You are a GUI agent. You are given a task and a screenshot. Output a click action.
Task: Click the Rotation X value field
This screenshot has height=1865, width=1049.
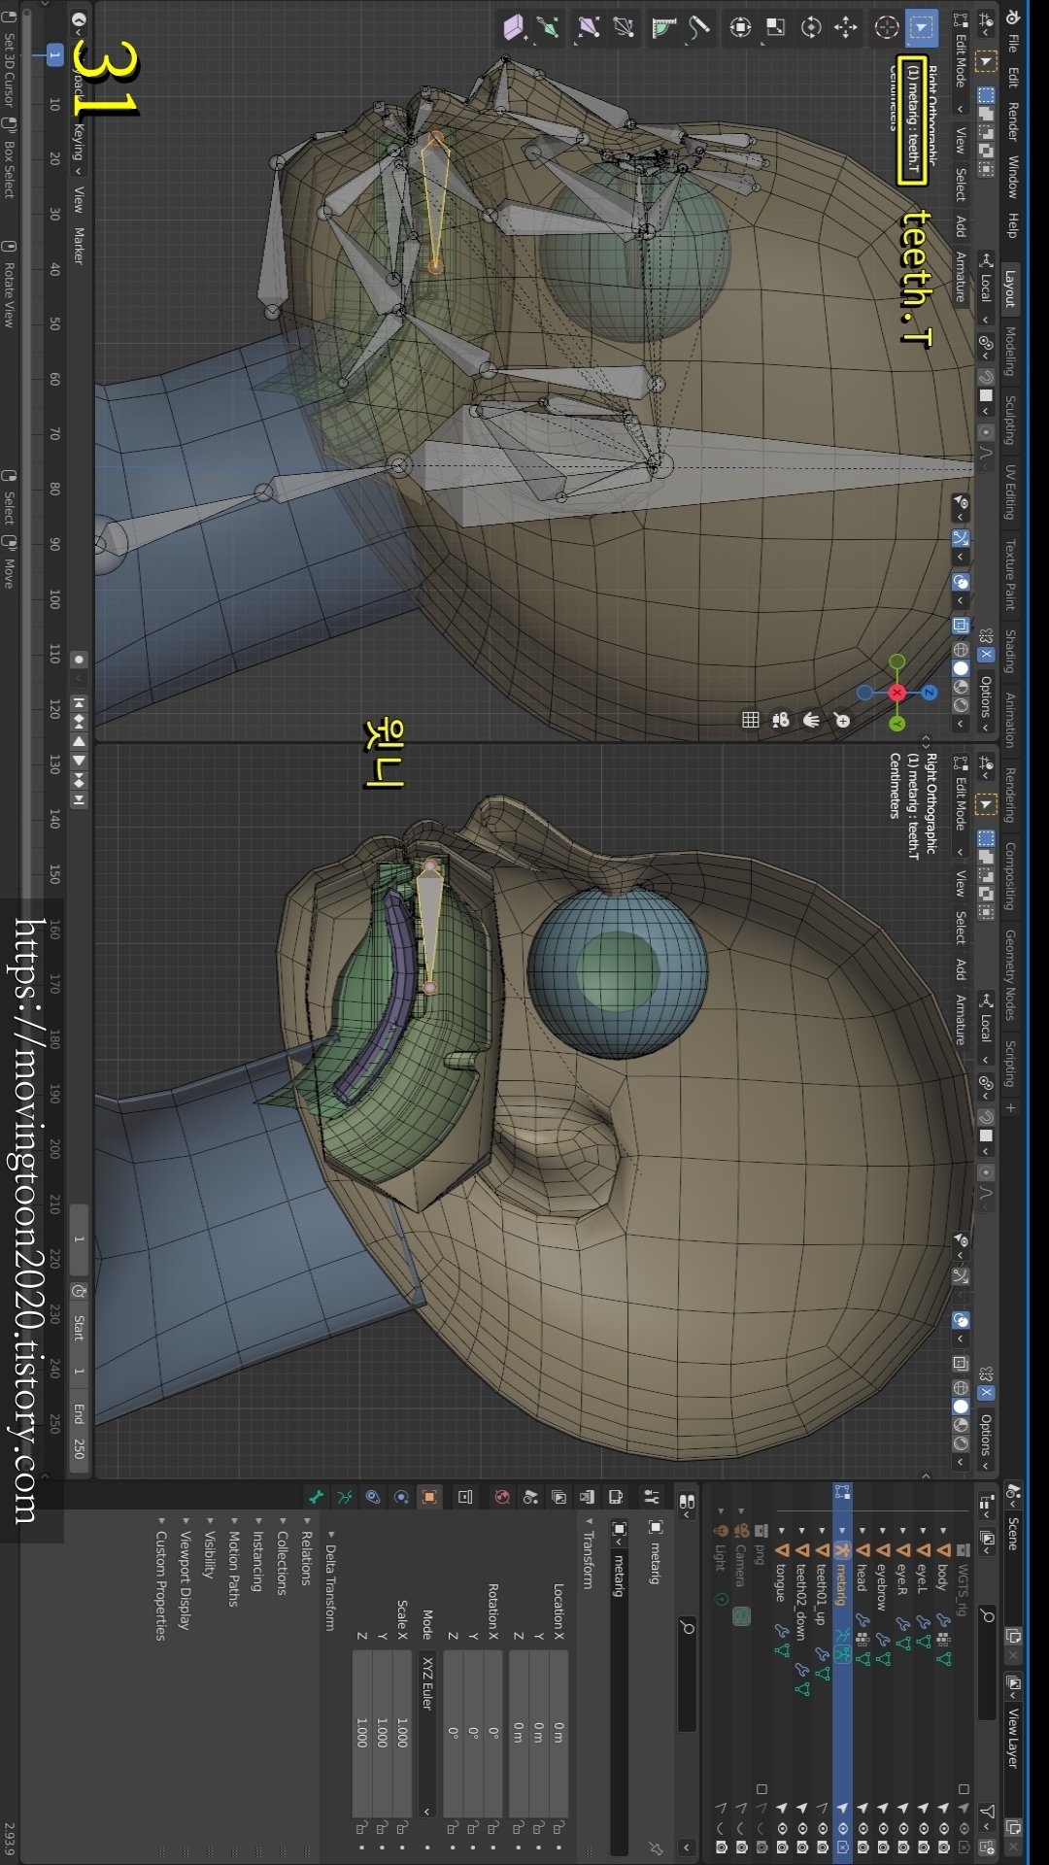(x=493, y=1734)
